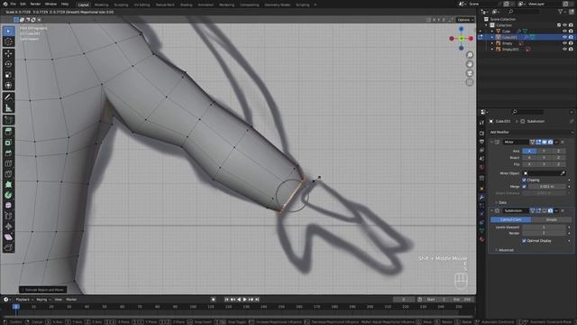Switch to the UV Editing workspace tab
Screen dimensions: 577x325
click(x=142, y=5)
